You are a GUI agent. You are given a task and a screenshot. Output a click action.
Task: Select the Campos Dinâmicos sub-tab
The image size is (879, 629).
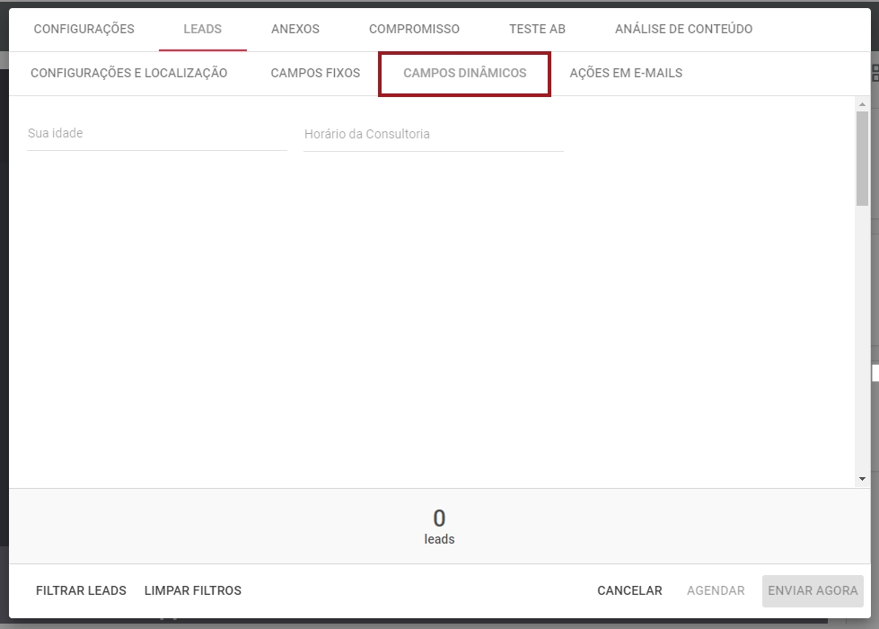coord(464,73)
